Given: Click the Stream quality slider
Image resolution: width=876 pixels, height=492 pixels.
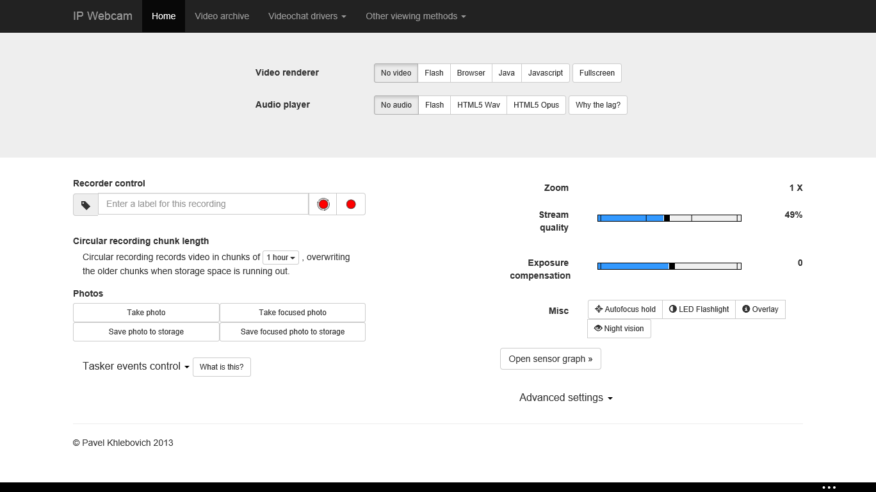Looking at the screenshot, I should click(x=669, y=218).
